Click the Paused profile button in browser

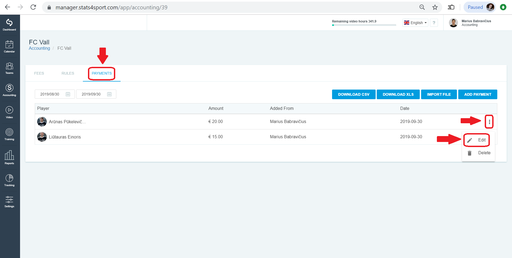click(480, 7)
